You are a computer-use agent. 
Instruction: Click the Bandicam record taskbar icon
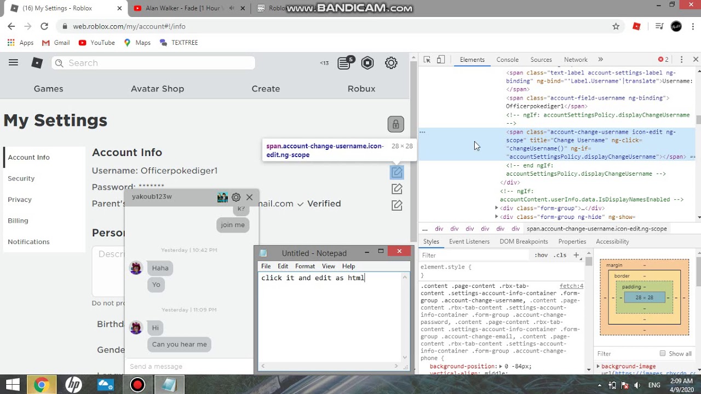click(137, 385)
